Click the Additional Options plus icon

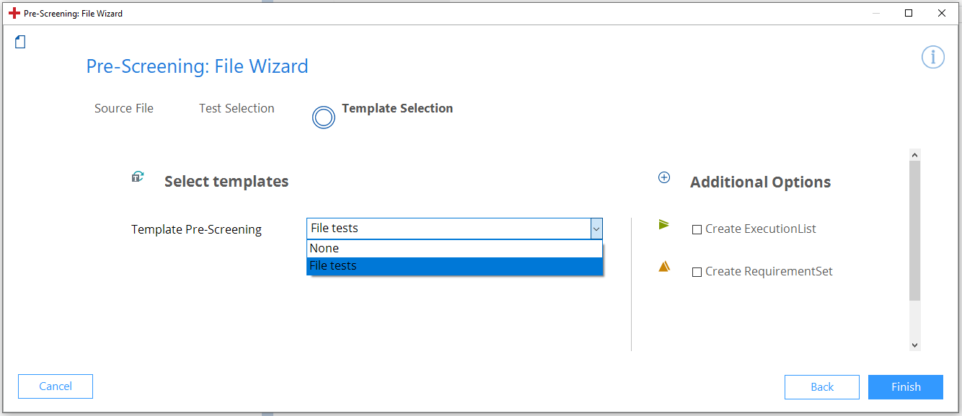[664, 177]
